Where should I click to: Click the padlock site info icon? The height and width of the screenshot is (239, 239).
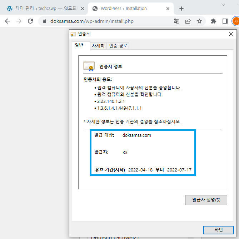45,21
